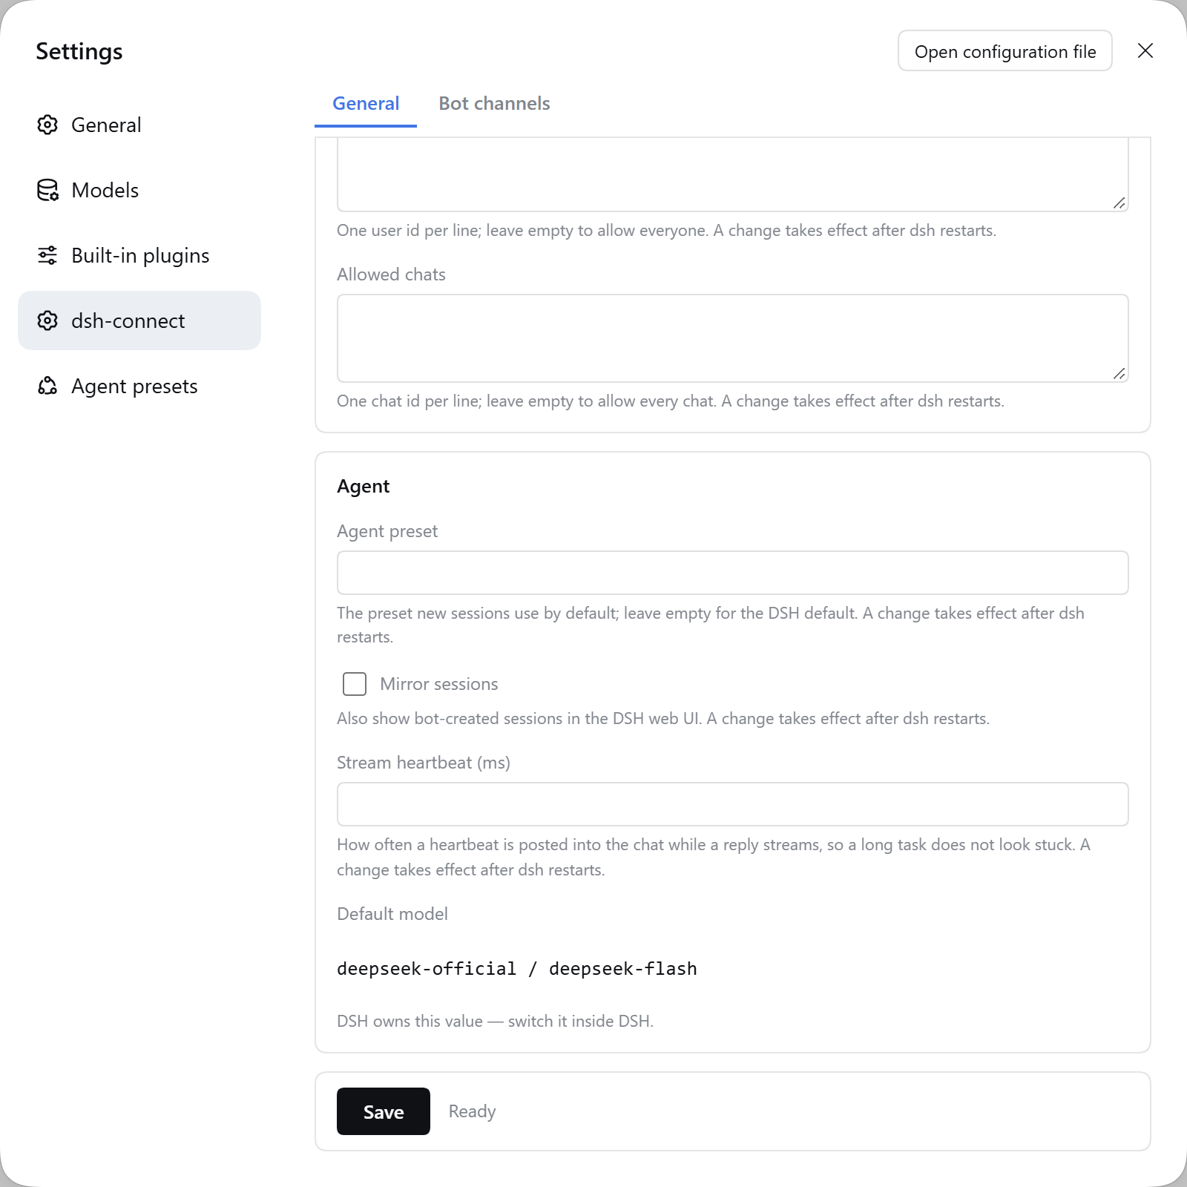This screenshot has width=1187, height=1187.
Task: Click the Models database icon
Action: click(x=47, y=190)
